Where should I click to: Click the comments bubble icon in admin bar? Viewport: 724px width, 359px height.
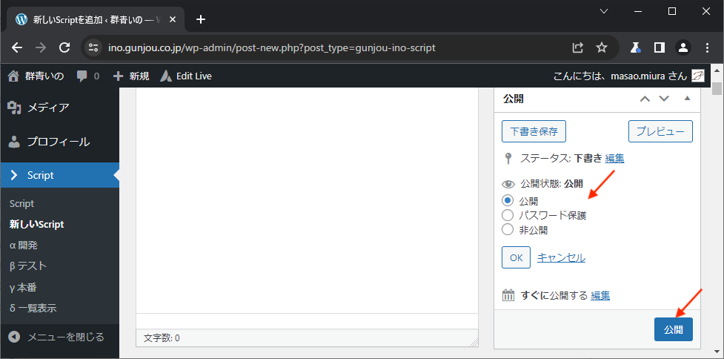[x=82, y=76]
